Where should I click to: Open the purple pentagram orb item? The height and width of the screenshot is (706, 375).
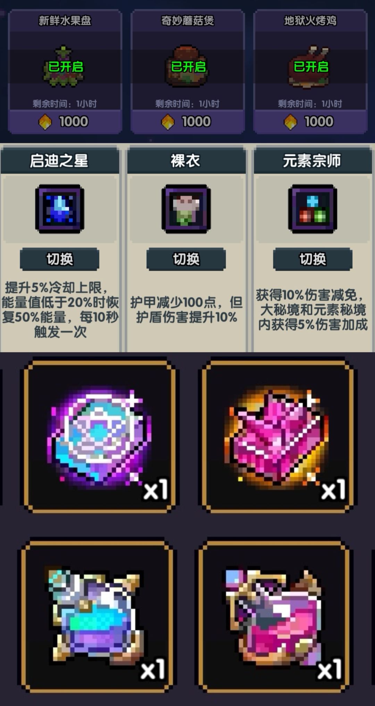[x=99, y=436]
